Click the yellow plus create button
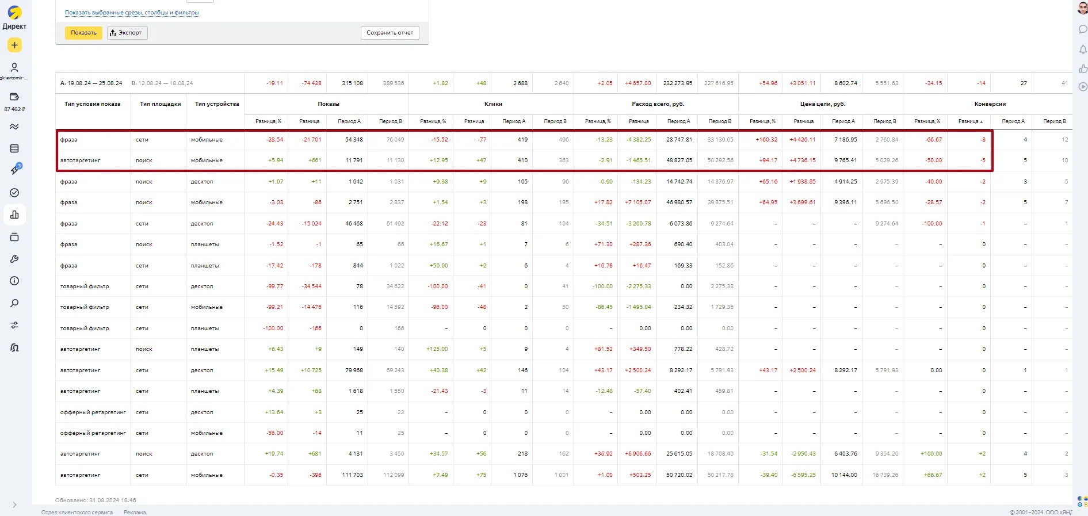This screenshot has width=1088, height=516. coord(14,45)
